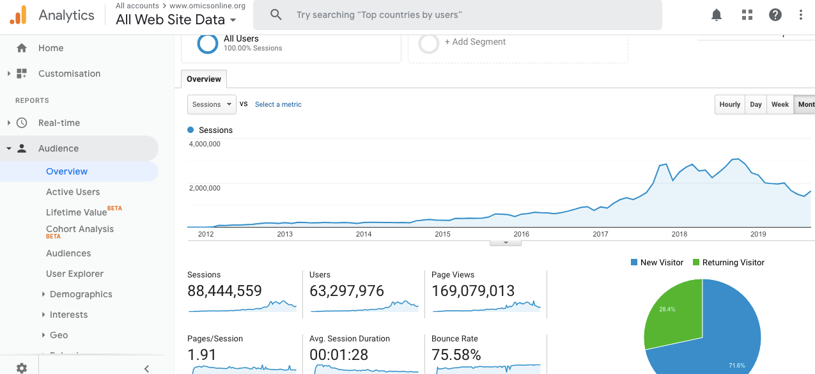
Task: Click the Add Segment empty circle
Action: click(x=428, y=43)
